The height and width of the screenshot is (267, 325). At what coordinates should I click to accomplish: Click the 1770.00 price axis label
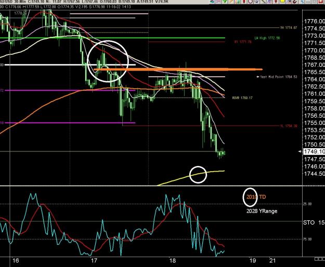(x=314, y=50)
